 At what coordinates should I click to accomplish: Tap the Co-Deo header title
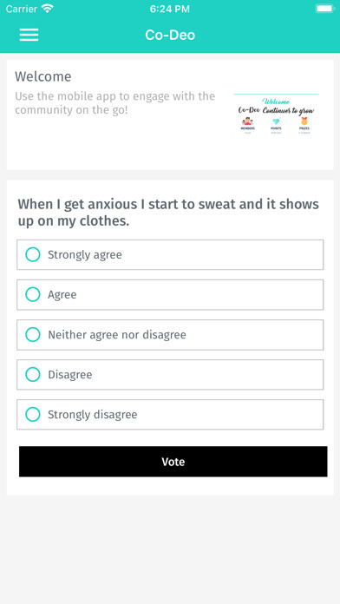pos(170,35)
